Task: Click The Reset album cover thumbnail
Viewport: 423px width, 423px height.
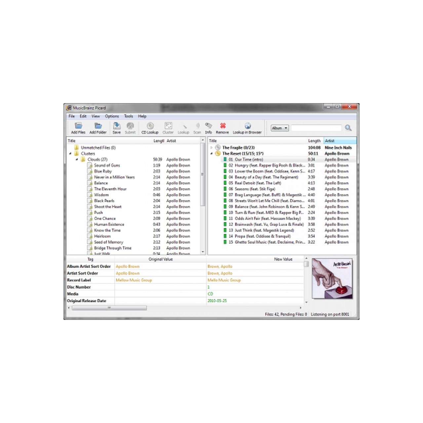Action: click(x=332, y=279)
